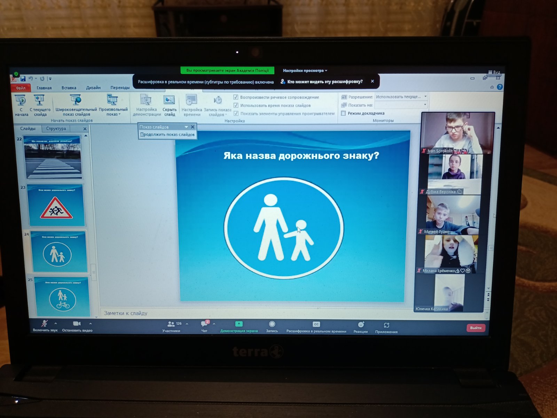Click slide title Яка назва дорожнього знаку?
This screenshot has width=557, height=418.
point(301,155)
